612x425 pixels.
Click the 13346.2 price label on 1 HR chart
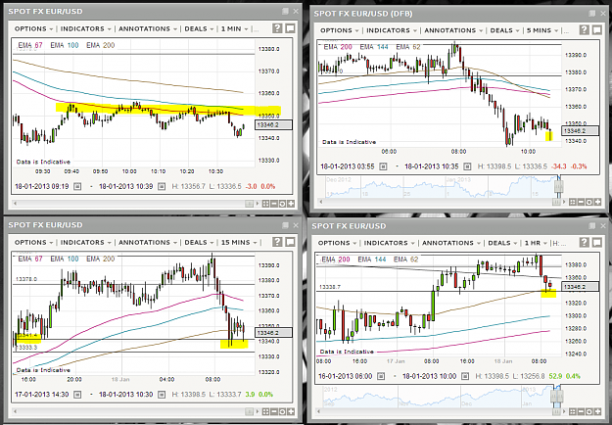coord(580,287)
